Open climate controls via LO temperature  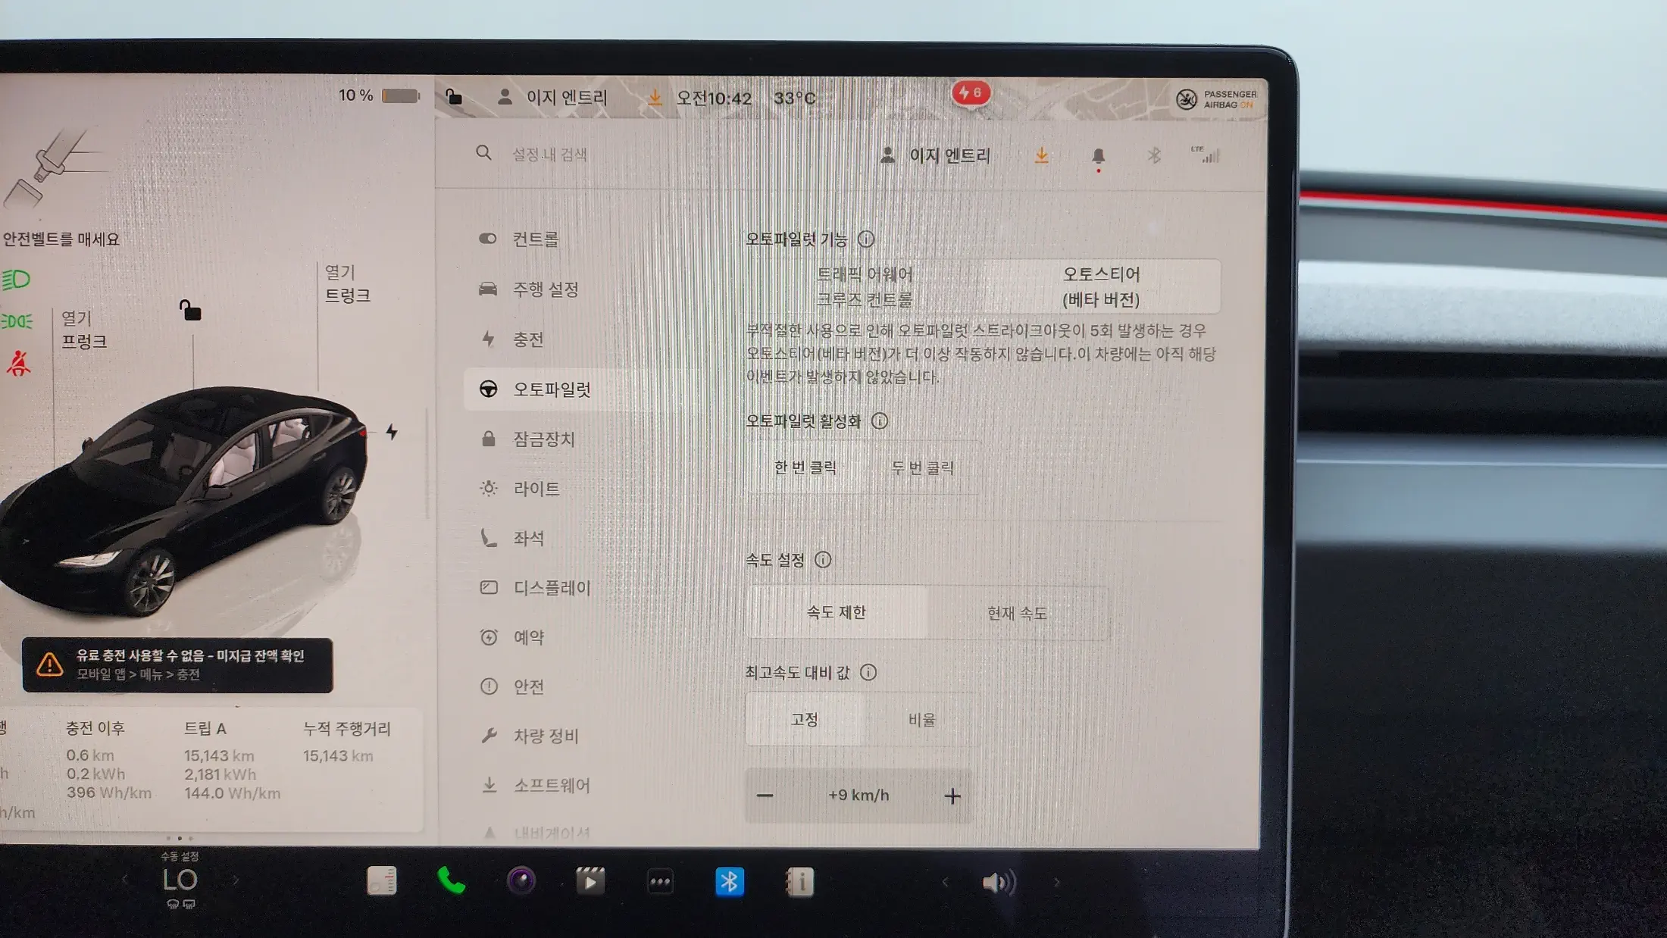point(180,880)
